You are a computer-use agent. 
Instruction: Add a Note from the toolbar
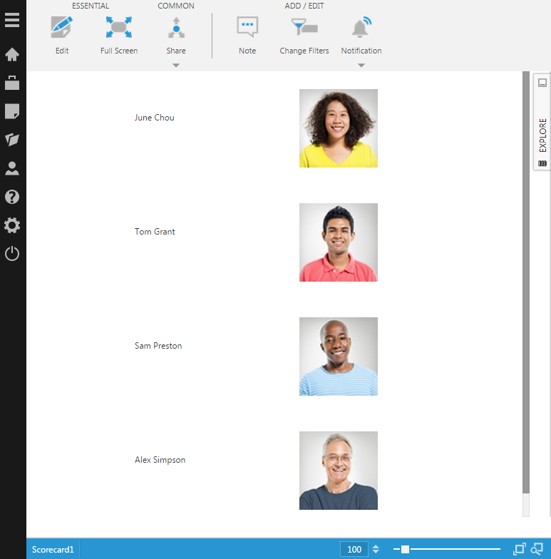247,35
